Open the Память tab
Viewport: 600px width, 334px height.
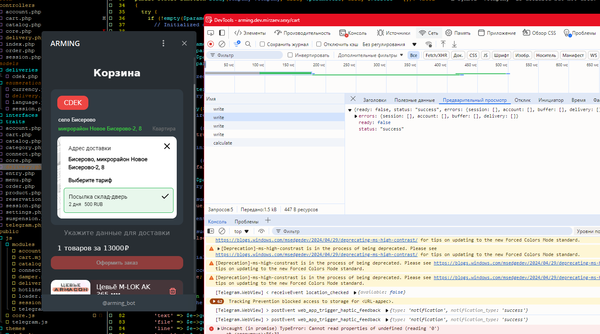tap(458, 33)
